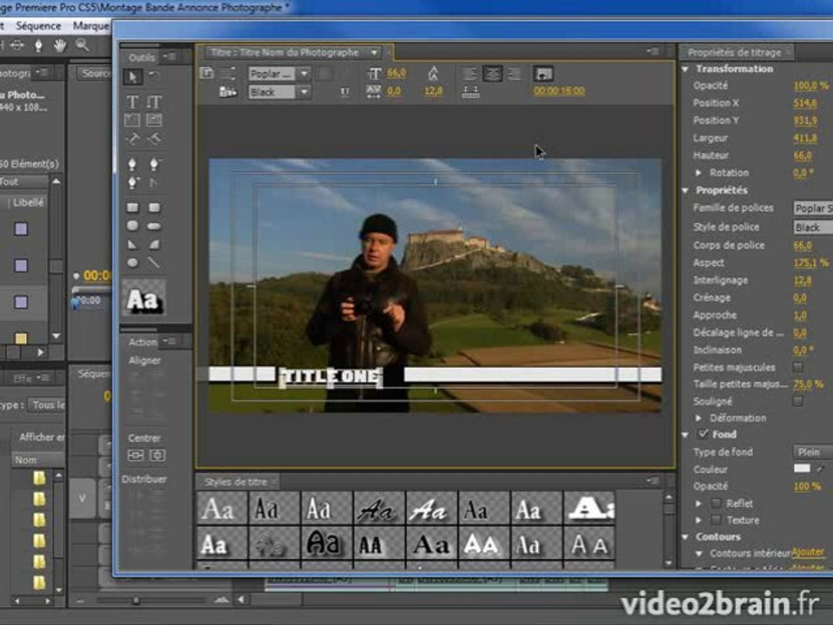Enable the Reflet checkbox
This screenshot has height=625, width=833.
tap(716, 503)
